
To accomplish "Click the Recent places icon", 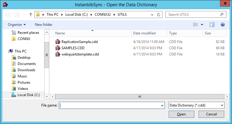I will [x=14, y=32].
